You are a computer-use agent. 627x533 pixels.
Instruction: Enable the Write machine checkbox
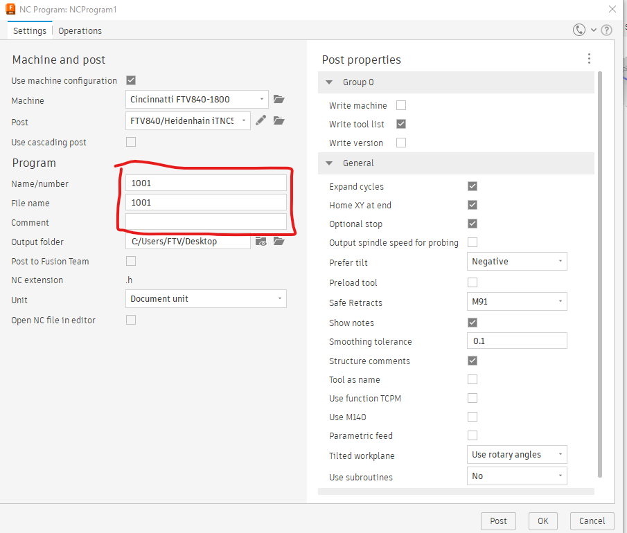point(401,105)
